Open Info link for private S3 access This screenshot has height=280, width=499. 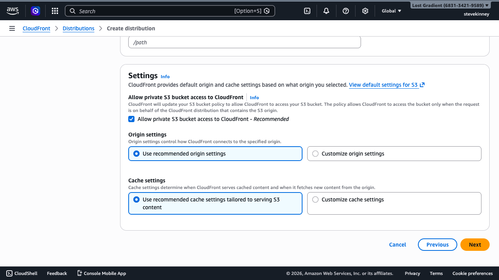(254, 98)
